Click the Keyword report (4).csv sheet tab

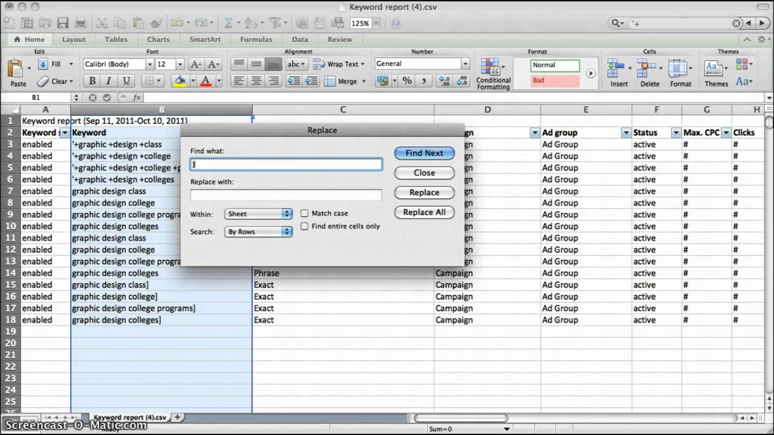pyautogui.click(x=129, y=417)
